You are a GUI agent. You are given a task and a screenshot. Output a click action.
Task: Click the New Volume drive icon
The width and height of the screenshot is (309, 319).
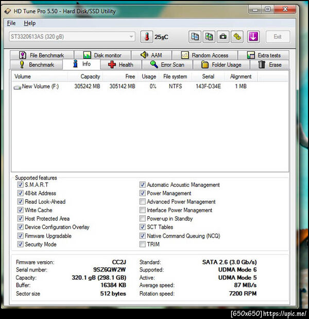(18, 87)
